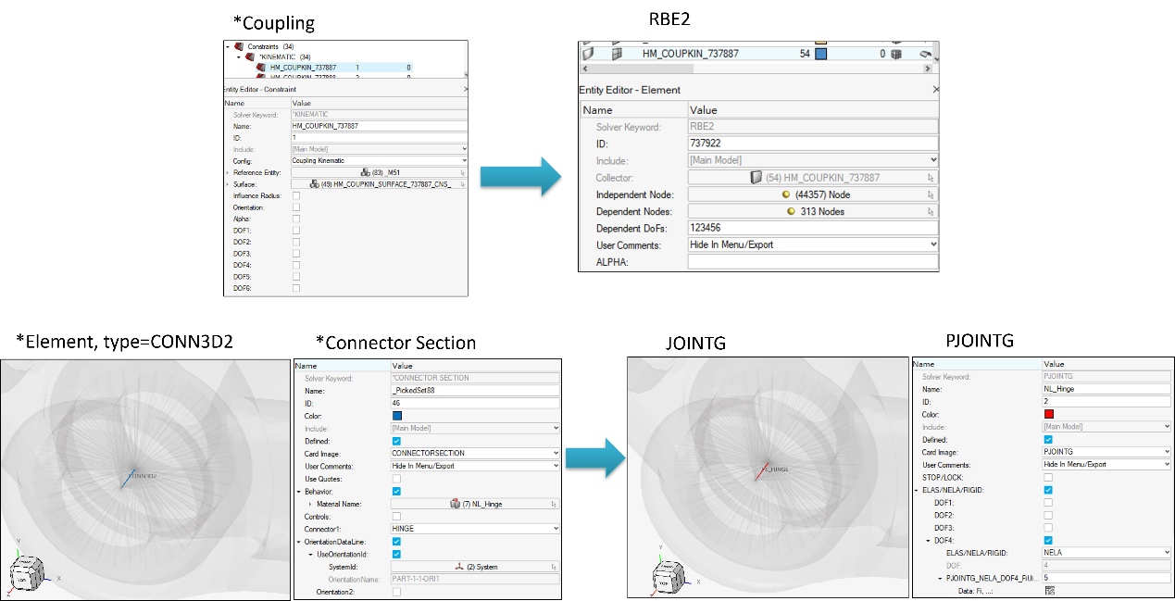Collapse the *KINEMATIC tree node
1175x601 pixels.
(237, 57)
